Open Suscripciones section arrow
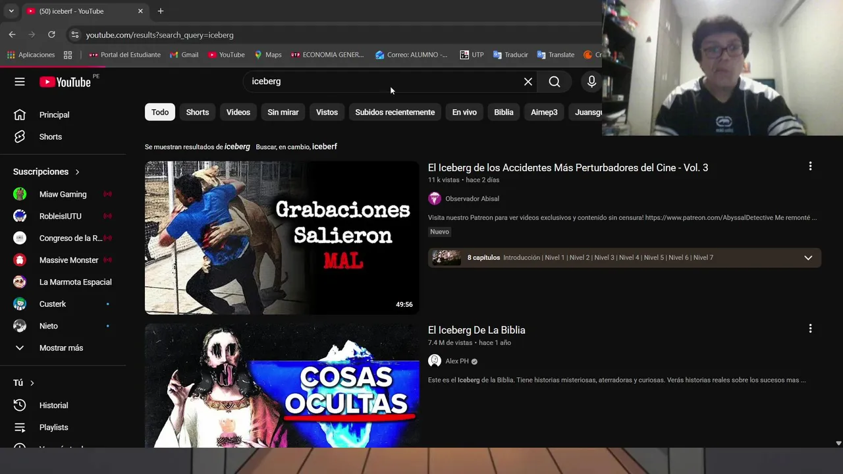Viewport: 843px width, 474px height. pos(77,172)
